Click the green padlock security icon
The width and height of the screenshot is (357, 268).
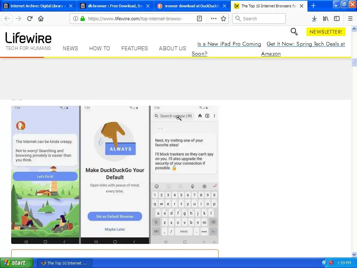83,18
